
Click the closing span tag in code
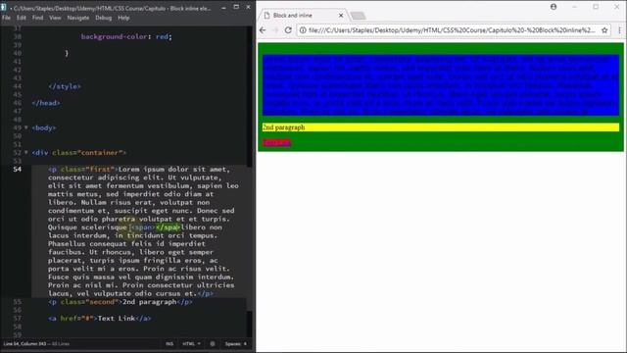(168, 227)
